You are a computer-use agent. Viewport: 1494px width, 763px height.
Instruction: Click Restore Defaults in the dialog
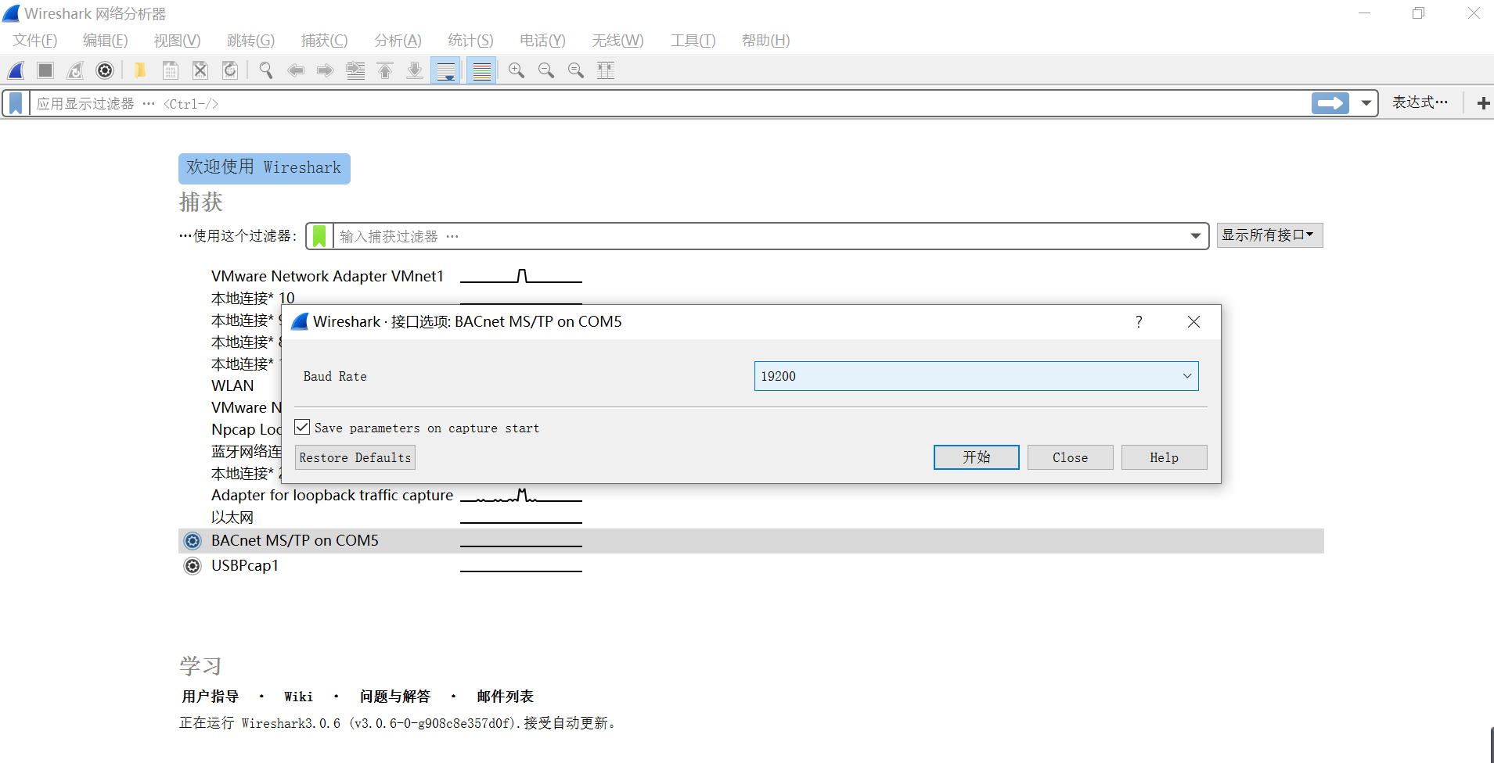[x=355, y=457]
